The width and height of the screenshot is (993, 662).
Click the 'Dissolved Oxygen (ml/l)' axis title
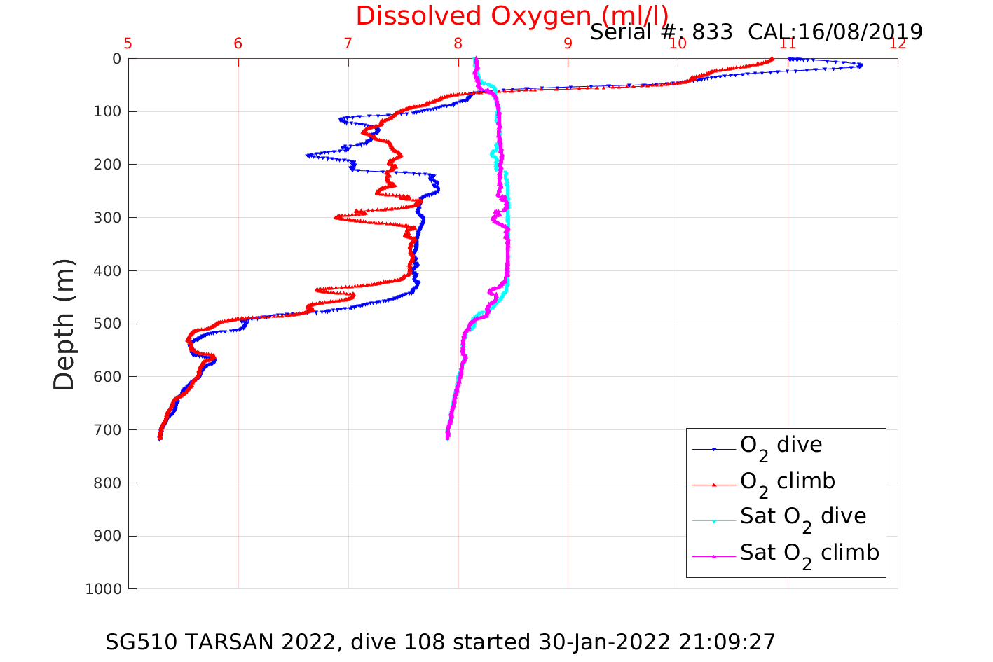point(512,16)
